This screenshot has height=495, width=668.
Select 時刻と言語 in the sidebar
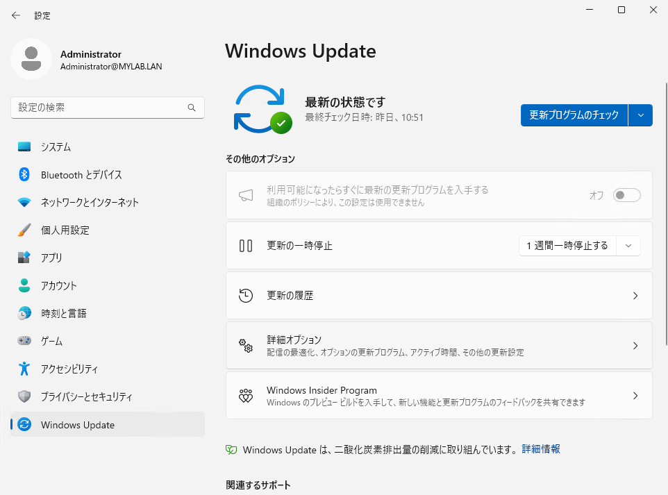64,314
